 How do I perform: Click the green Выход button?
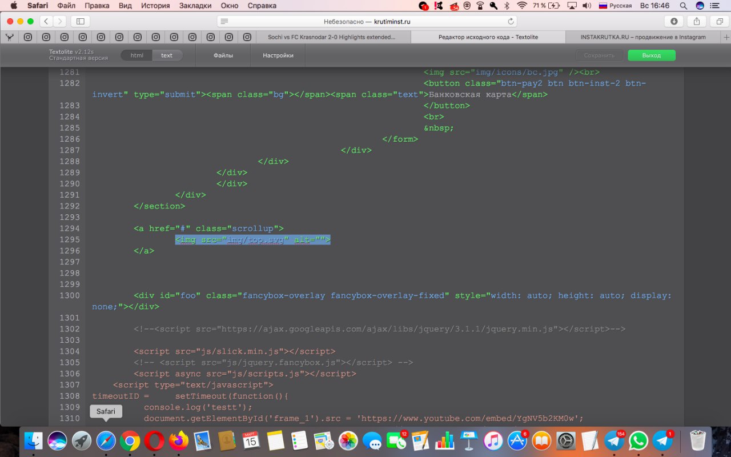pyautogui.click(x=652, y=55)
